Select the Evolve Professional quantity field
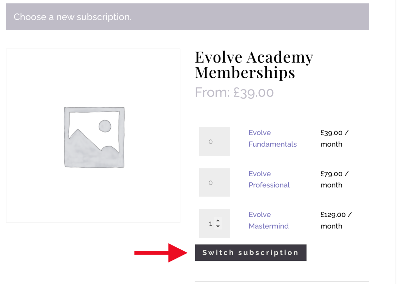 coord(214,182)
